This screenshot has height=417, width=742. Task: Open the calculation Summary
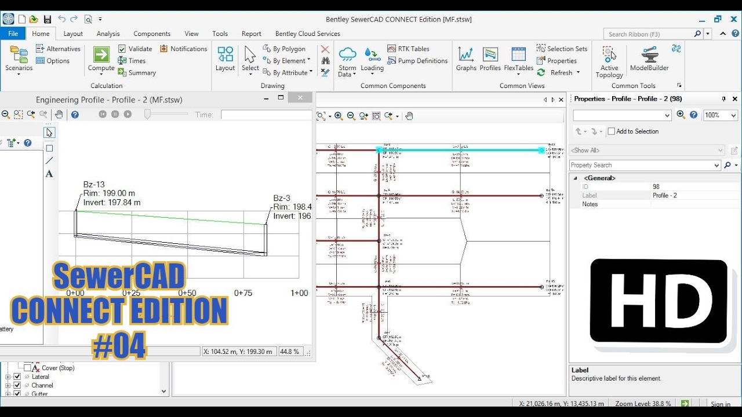coord(137,73)
